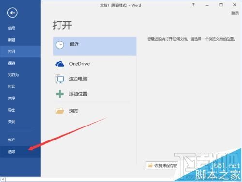242x182 pixels.
Task: Select the 这台电脑 location label
Action: click(78, 79)
